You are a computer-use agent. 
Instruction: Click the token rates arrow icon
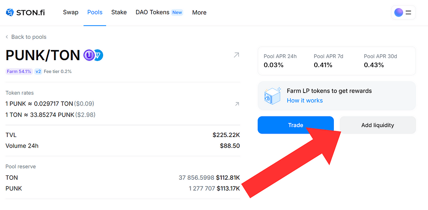pos(237,104)
